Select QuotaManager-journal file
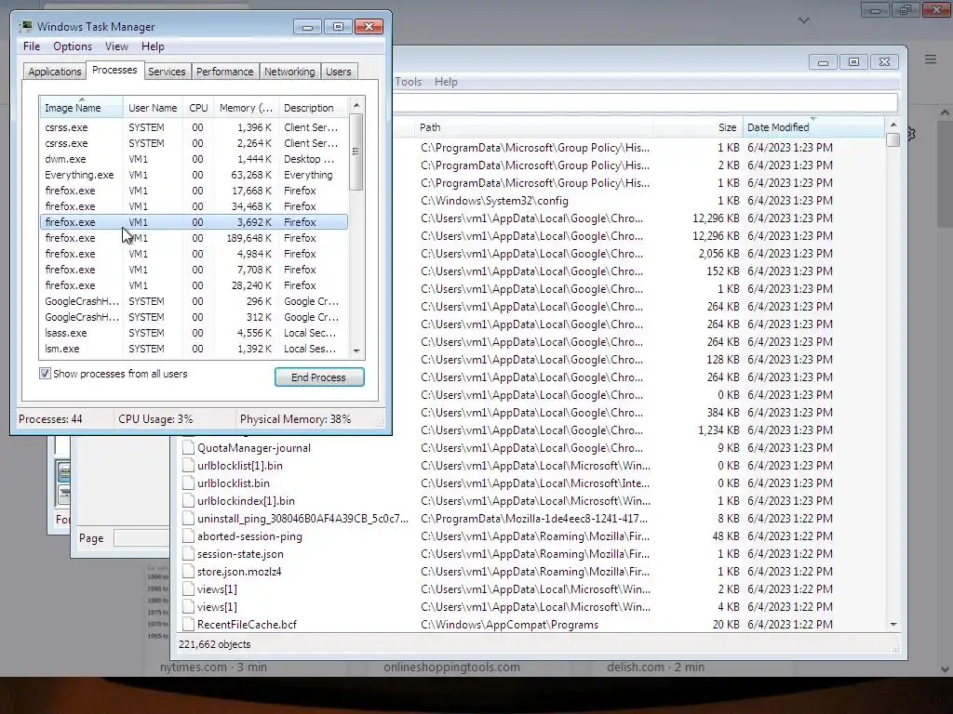 [254, 448]
